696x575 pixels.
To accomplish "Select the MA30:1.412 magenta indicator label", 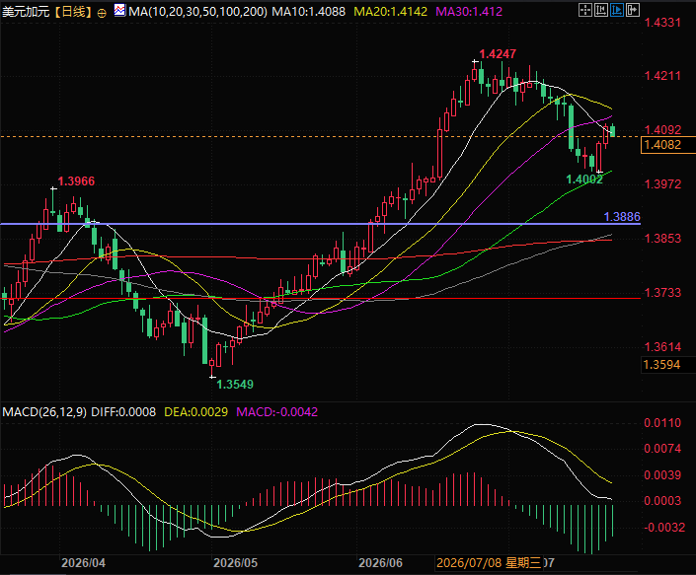I will [x=469, y=12].
